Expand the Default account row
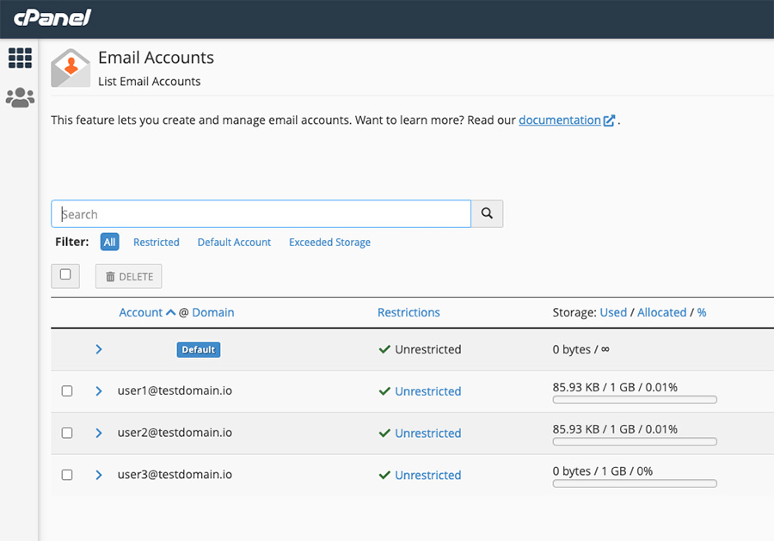Viewport: 774px width, 541px height. pyautogui.click(x=99, y=349)
